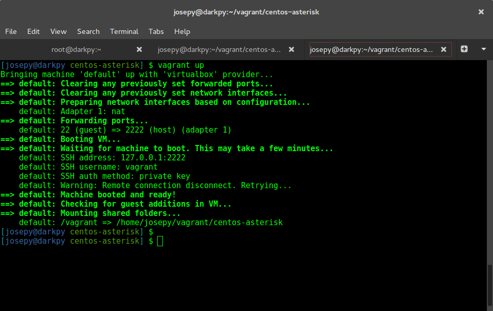Open a new terminal tab with the plus icon
The height and width of the screenshot is (311, 493).
pyautogui.click(x=464, y=49)
